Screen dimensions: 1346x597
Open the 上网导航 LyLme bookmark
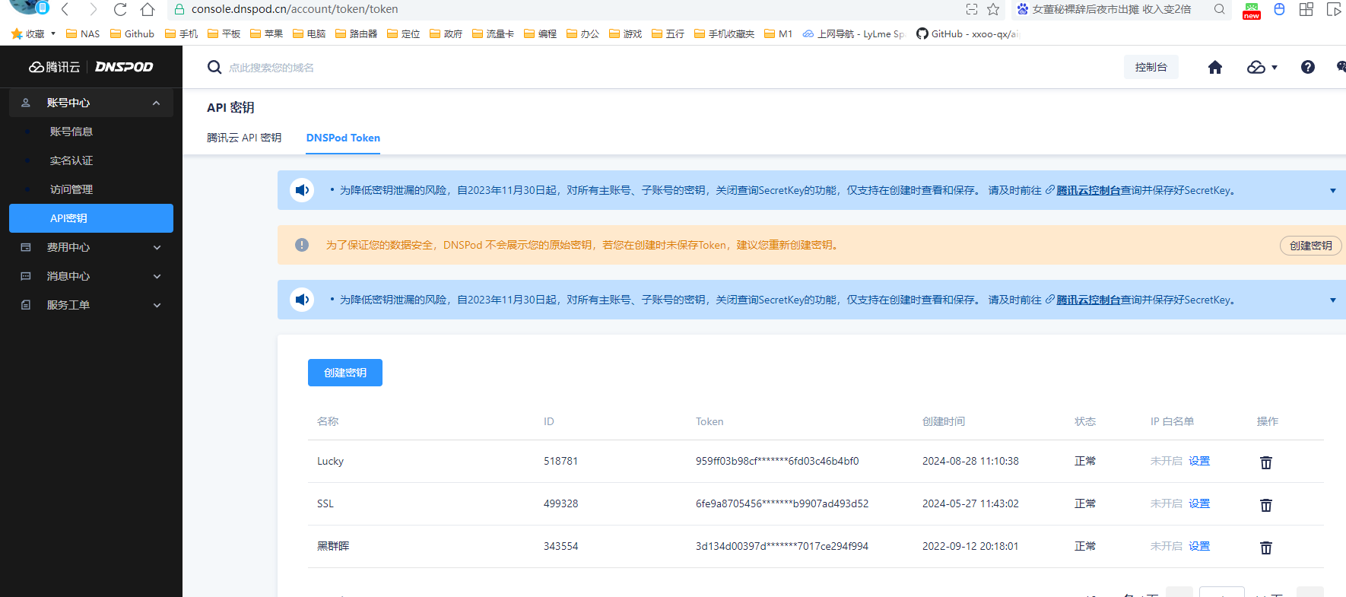pyautogui.click(x=853, y=33)
